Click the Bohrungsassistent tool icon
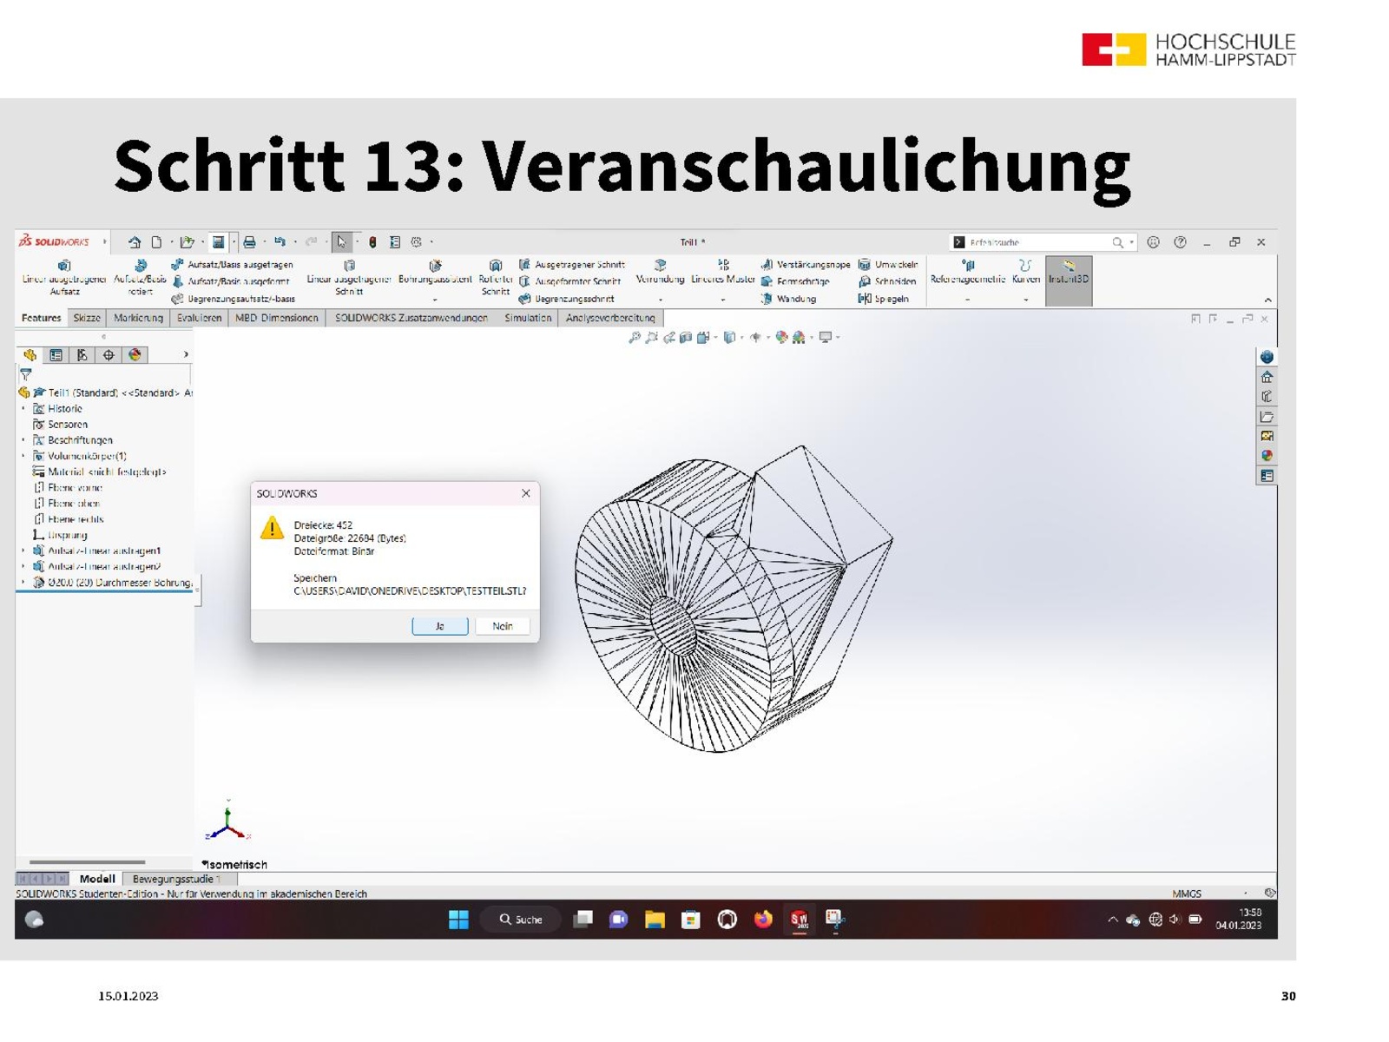The width and height of the screenshot is (1389, 1042). 435,267
